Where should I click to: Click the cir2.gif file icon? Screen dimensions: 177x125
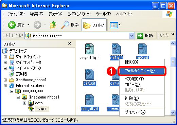143,49
